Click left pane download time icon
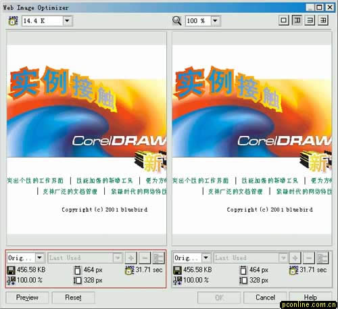 (130, 270)
